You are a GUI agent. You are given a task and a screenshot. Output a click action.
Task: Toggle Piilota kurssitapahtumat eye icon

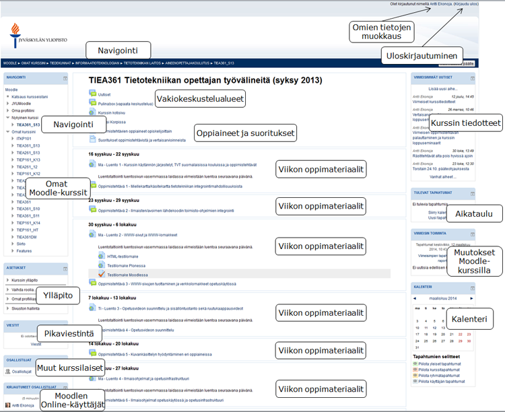tap(415, 370)
